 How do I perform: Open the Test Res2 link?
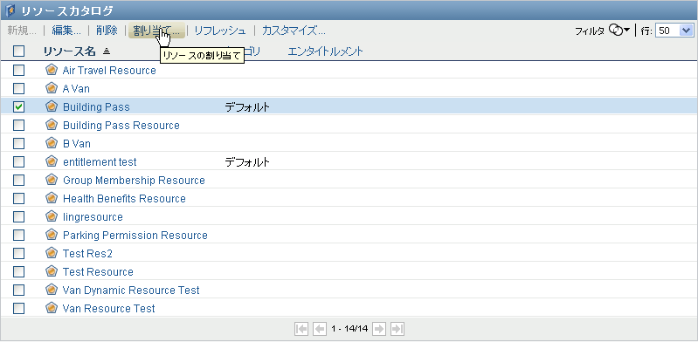(x=87, y=253)
